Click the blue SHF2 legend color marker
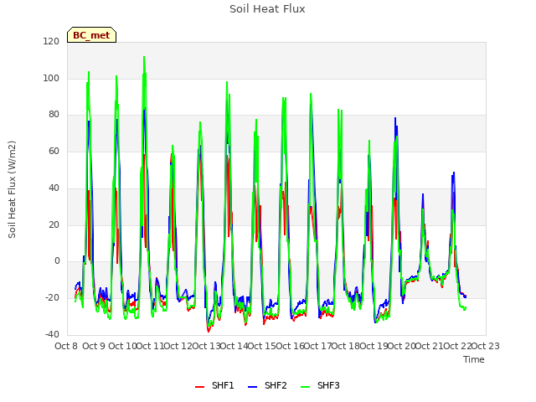This screenshot has width=536, height=402. (252, 387)
